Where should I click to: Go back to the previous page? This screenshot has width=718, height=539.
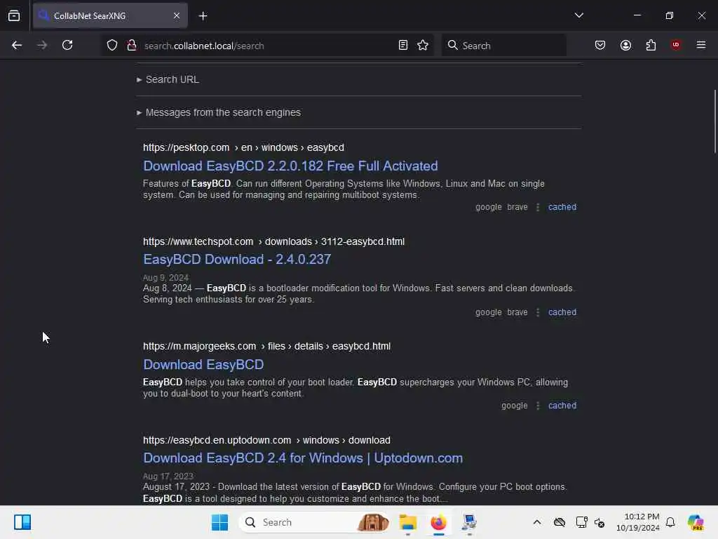click(x=17, y=45)
